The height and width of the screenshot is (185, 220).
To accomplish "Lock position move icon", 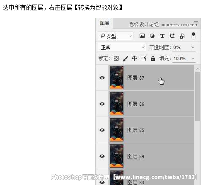I will (134, 58).
